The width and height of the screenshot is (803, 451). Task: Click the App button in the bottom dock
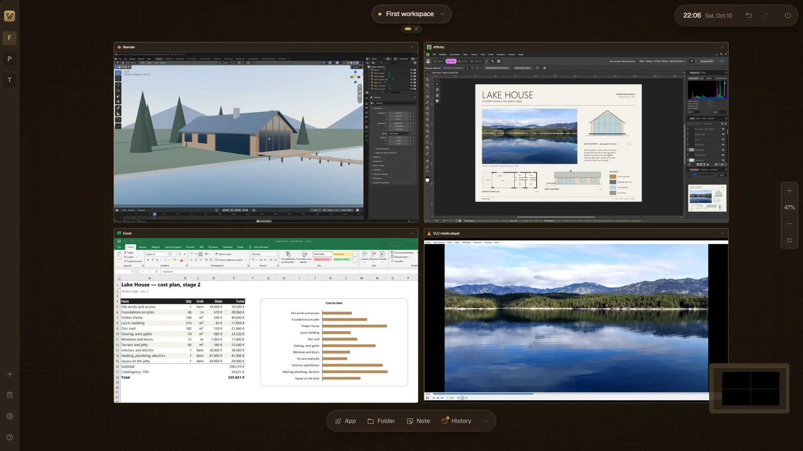[346, 421]
